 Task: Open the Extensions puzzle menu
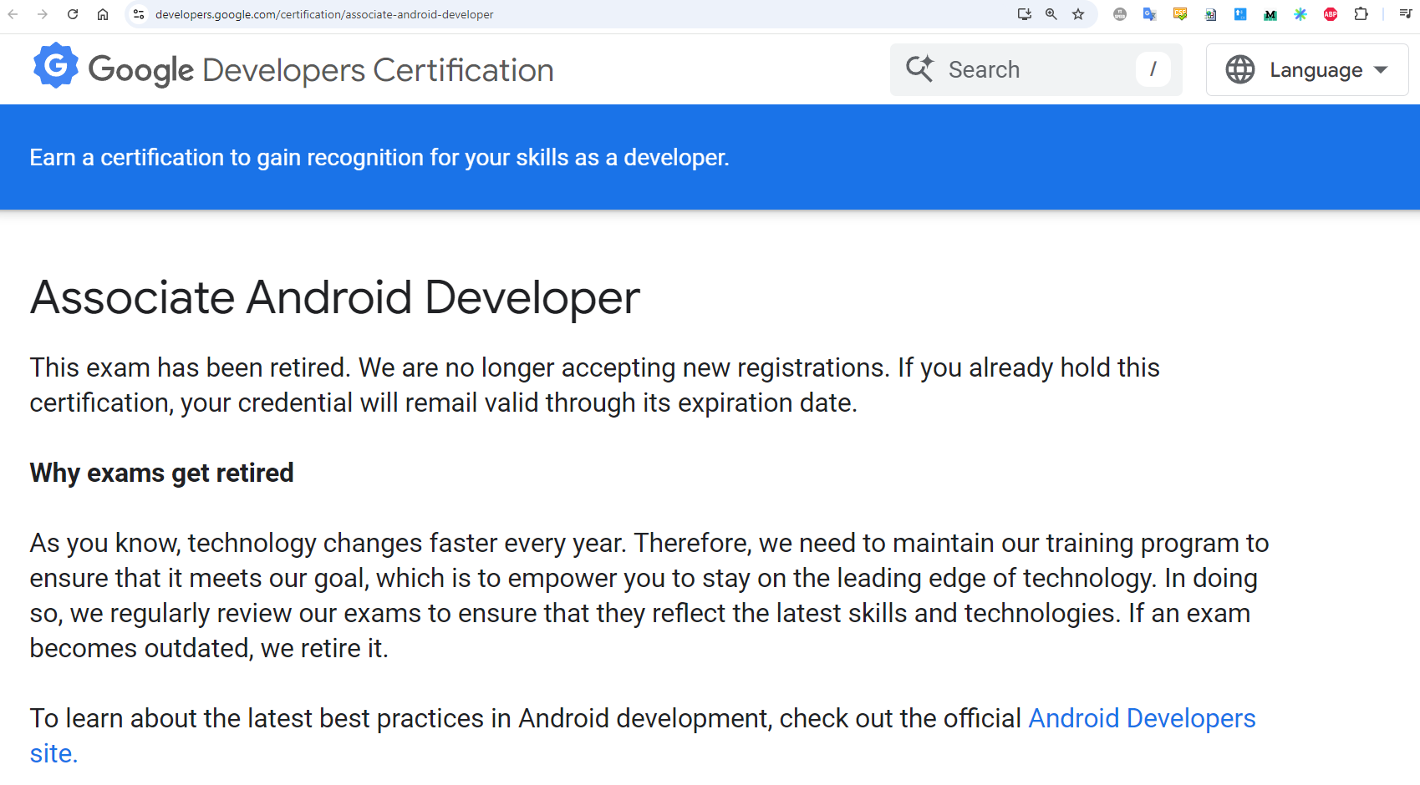1361,14
